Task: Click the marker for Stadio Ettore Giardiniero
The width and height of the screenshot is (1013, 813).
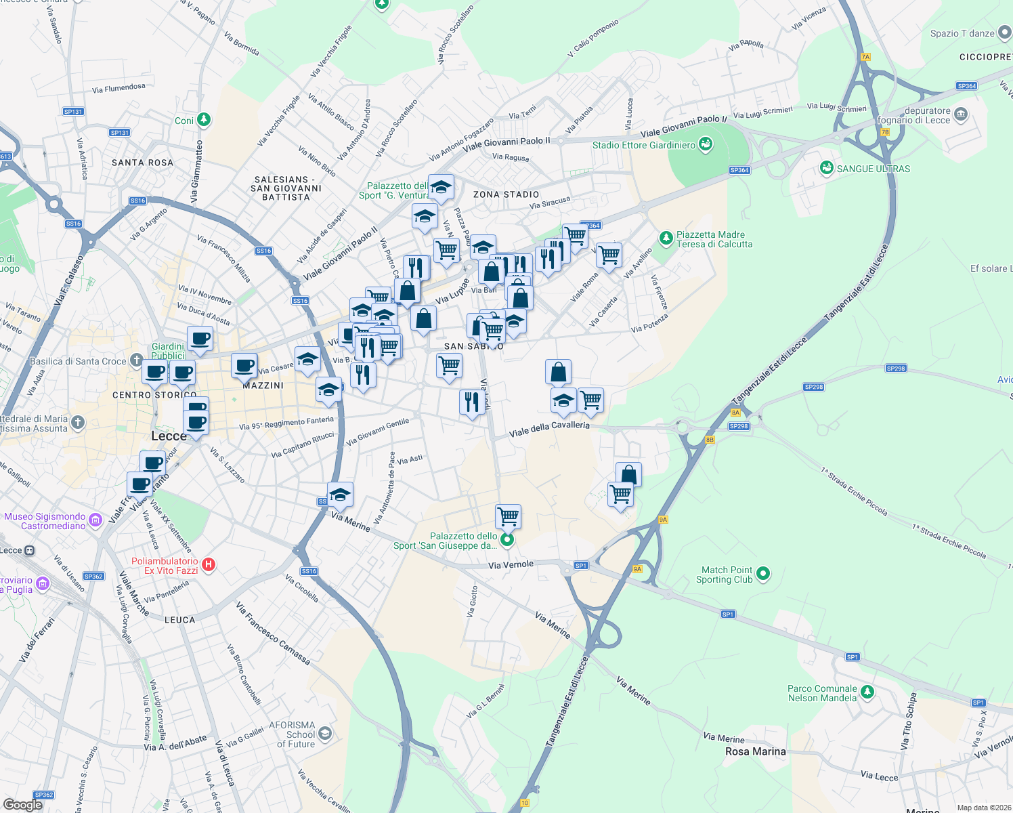Action: [x=705, y=145]
